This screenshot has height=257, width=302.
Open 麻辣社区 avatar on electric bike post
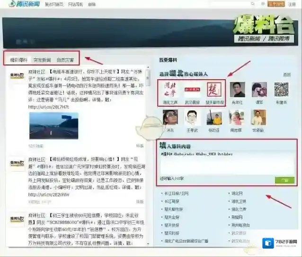tap(17, 76)
